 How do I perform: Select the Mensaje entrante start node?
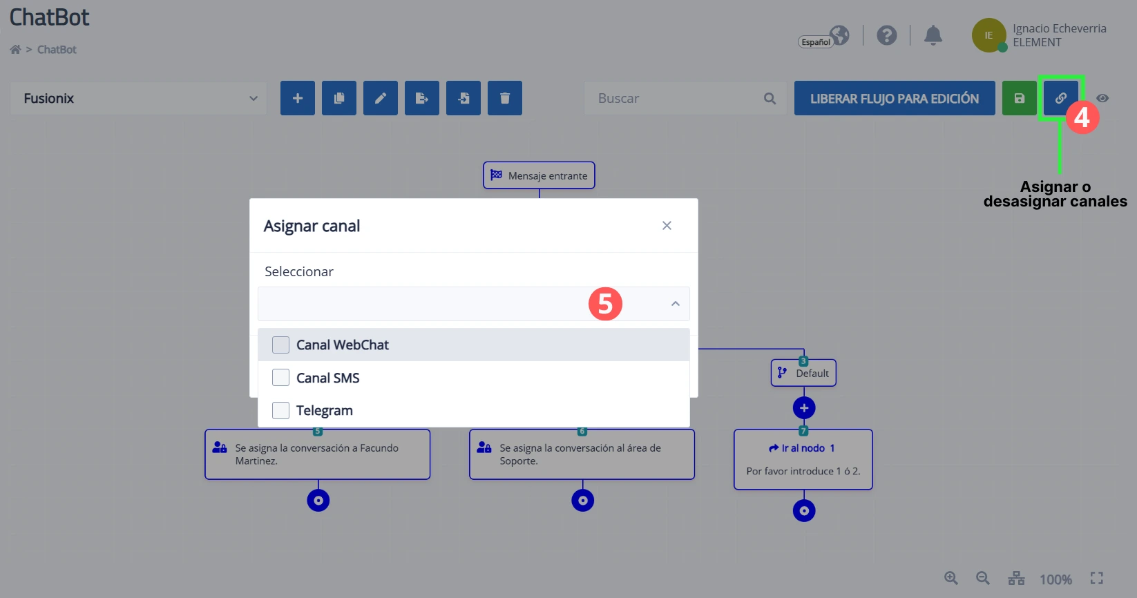539,175
